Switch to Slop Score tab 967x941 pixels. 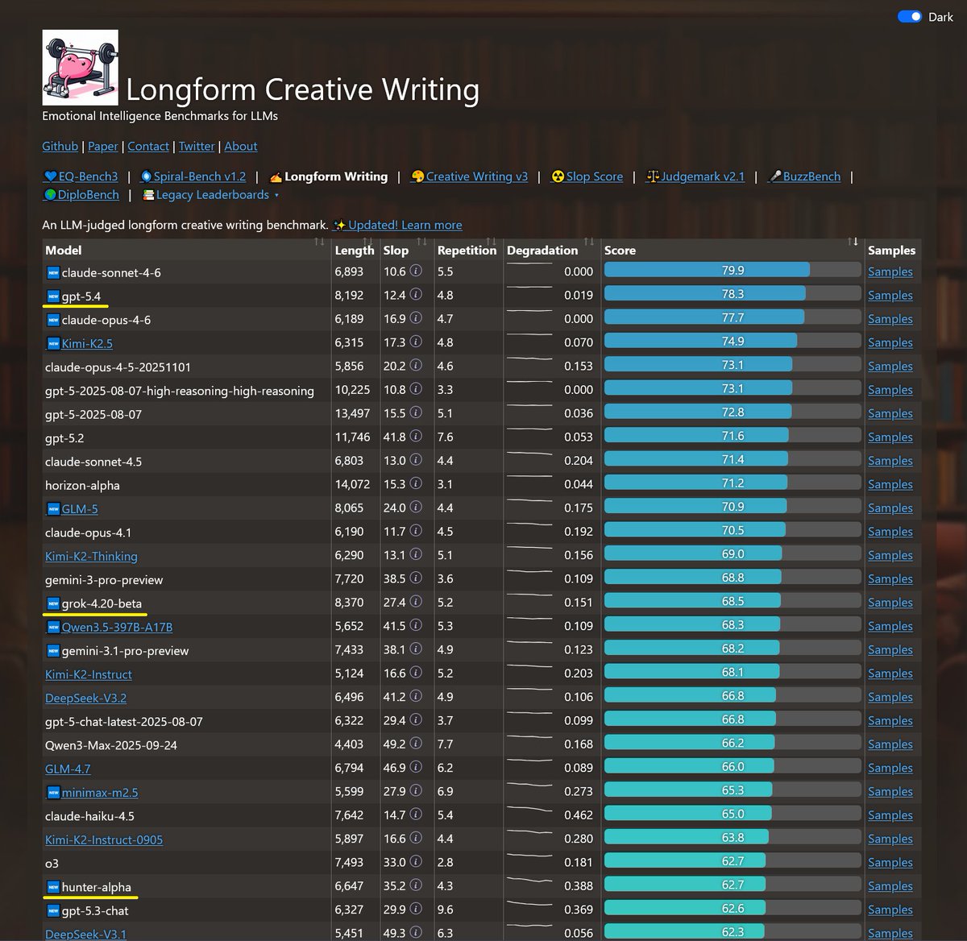coord(587,176)
